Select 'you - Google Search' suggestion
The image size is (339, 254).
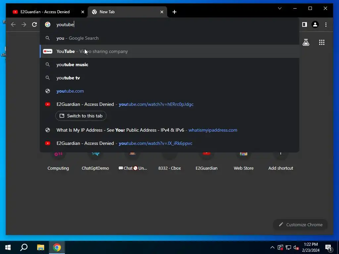coord(170,38)
